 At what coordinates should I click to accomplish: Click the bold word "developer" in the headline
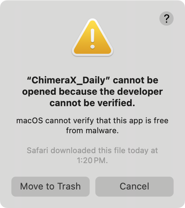pyautogui.click(x=140, y=92)
